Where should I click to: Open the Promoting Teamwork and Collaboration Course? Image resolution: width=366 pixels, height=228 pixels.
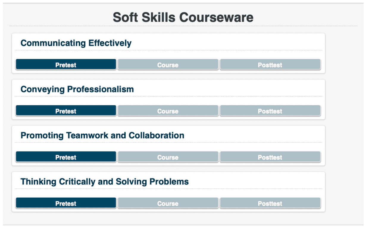168,157
